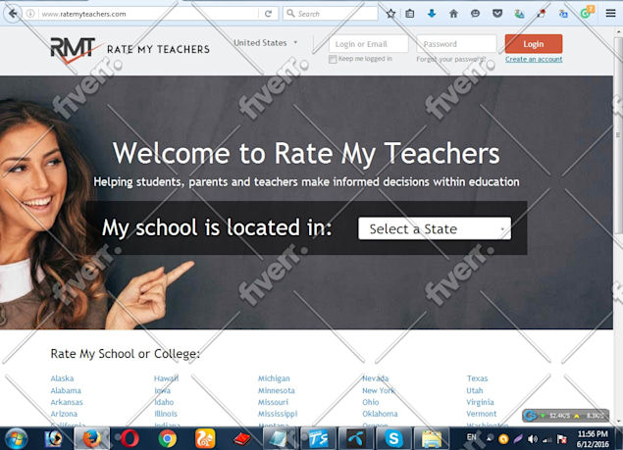This screenshot has height=450, width=623.
Task: Click the browser Search box
Action: click(331, 14)
